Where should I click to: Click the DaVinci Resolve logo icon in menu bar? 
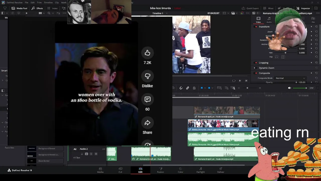coord(3,3)
